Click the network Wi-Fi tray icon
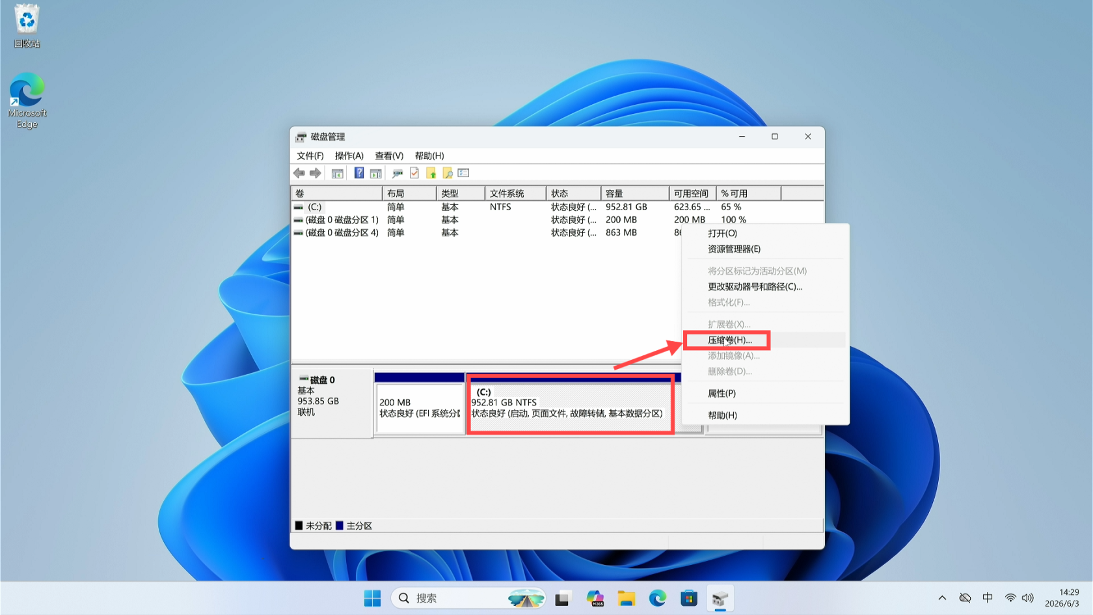Screen dimensions: 1093x615 click(1010, 598)
